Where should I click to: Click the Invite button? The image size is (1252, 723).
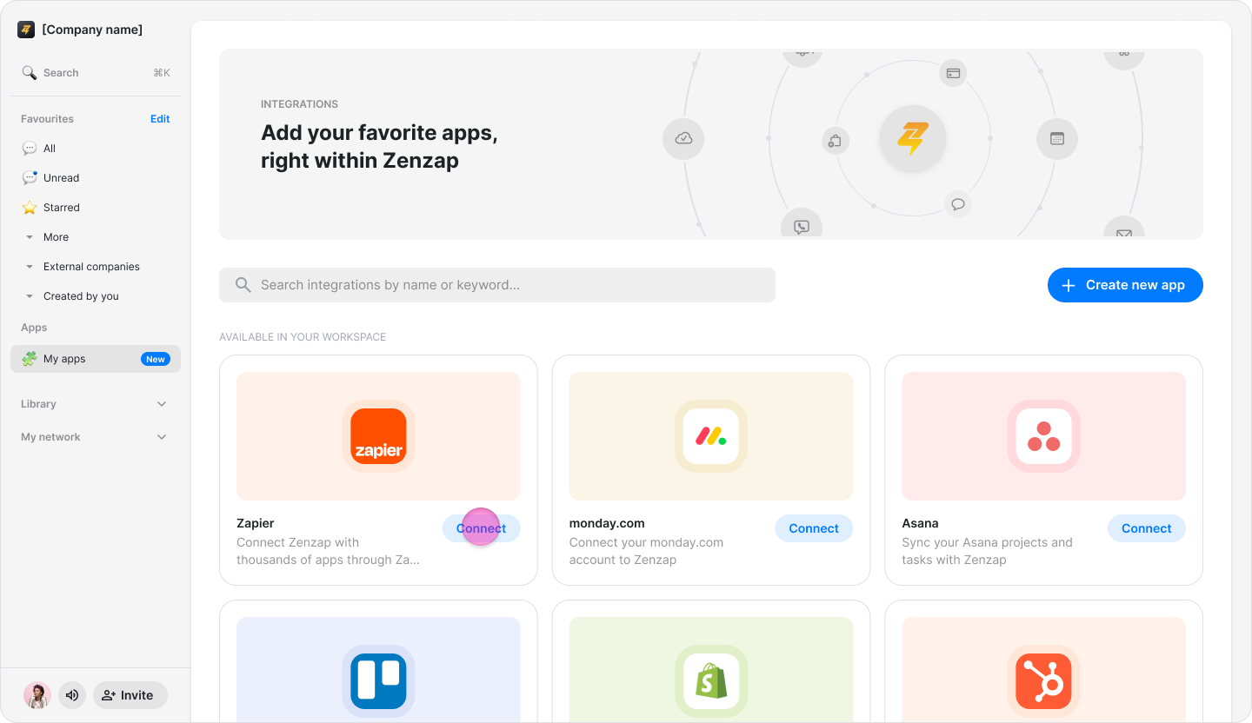pyautogui.click(x=130, y=695)
